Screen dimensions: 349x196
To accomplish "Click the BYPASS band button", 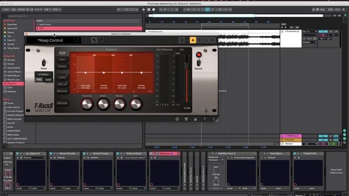I will click(62, 66).
